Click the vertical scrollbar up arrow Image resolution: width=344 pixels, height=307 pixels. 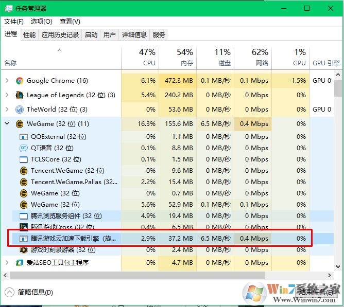click(338, 75)
